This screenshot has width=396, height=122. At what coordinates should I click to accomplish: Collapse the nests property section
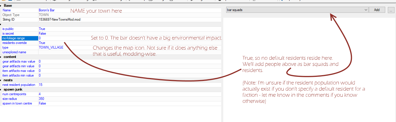tap(1, 80)
